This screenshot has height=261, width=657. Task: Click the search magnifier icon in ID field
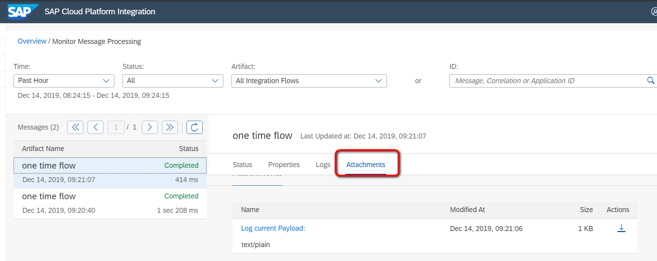(651, 81)
